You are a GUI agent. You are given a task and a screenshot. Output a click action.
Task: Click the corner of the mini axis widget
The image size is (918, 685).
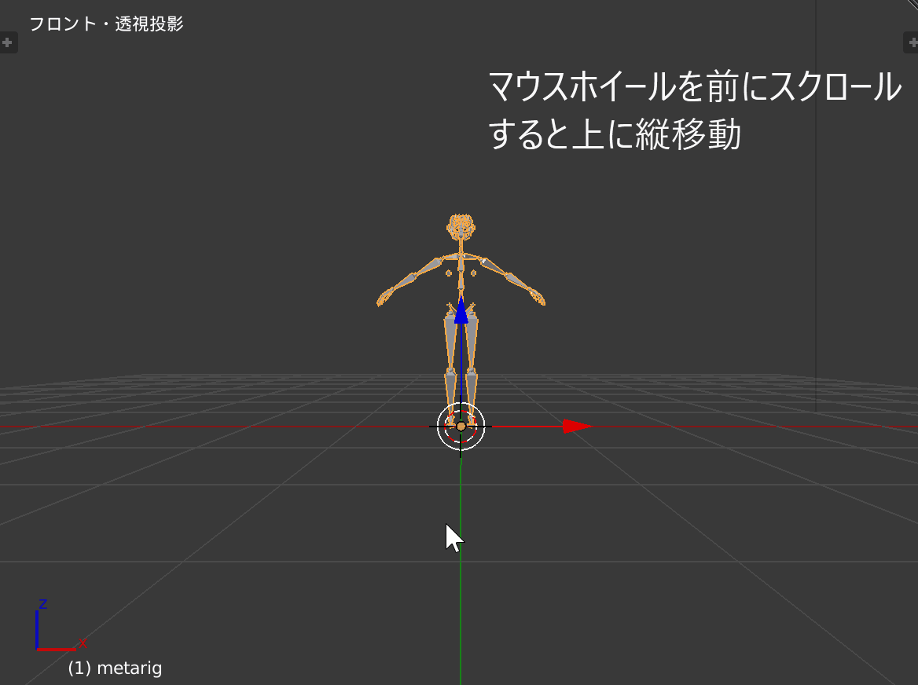pos(39,650)
